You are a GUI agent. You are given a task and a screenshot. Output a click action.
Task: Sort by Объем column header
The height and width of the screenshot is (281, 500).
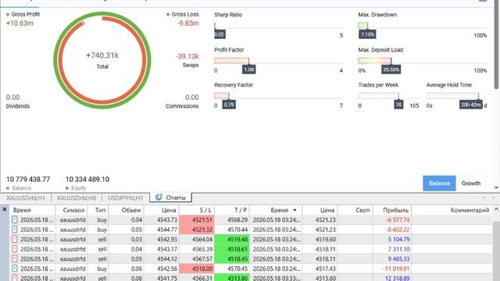click(x=127, y=210)
